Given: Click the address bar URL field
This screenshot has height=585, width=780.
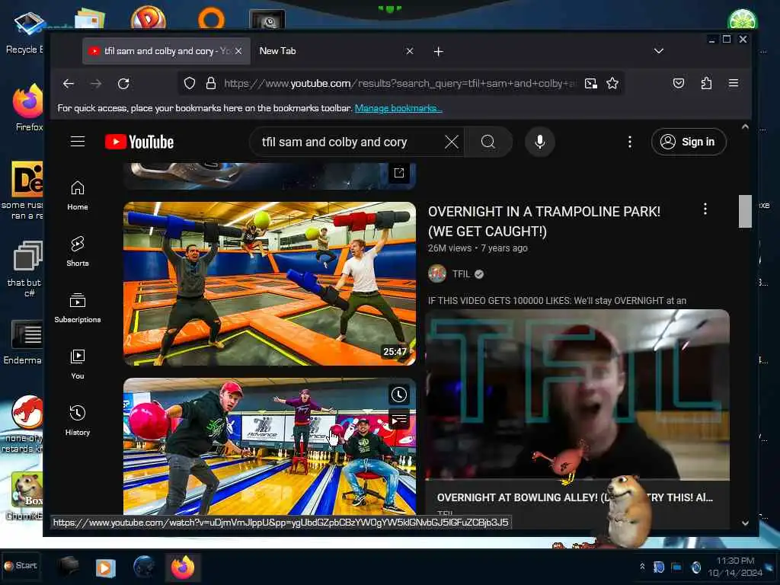Looking at the screenshot, I should coord(401,83).
